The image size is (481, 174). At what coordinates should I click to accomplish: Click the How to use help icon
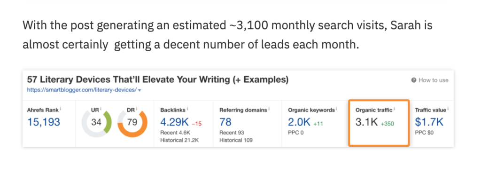414,80
